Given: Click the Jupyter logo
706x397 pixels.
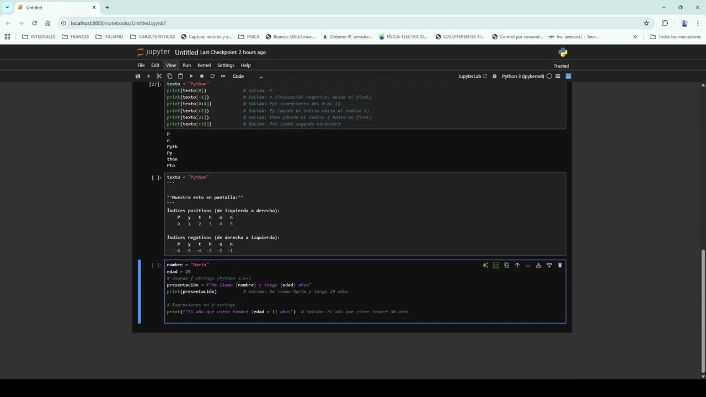Looking at the screenshot, I should (154, 52).
